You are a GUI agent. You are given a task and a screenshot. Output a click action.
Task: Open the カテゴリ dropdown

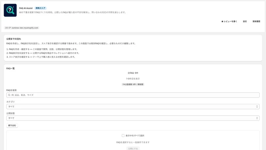tap(133, 107)
